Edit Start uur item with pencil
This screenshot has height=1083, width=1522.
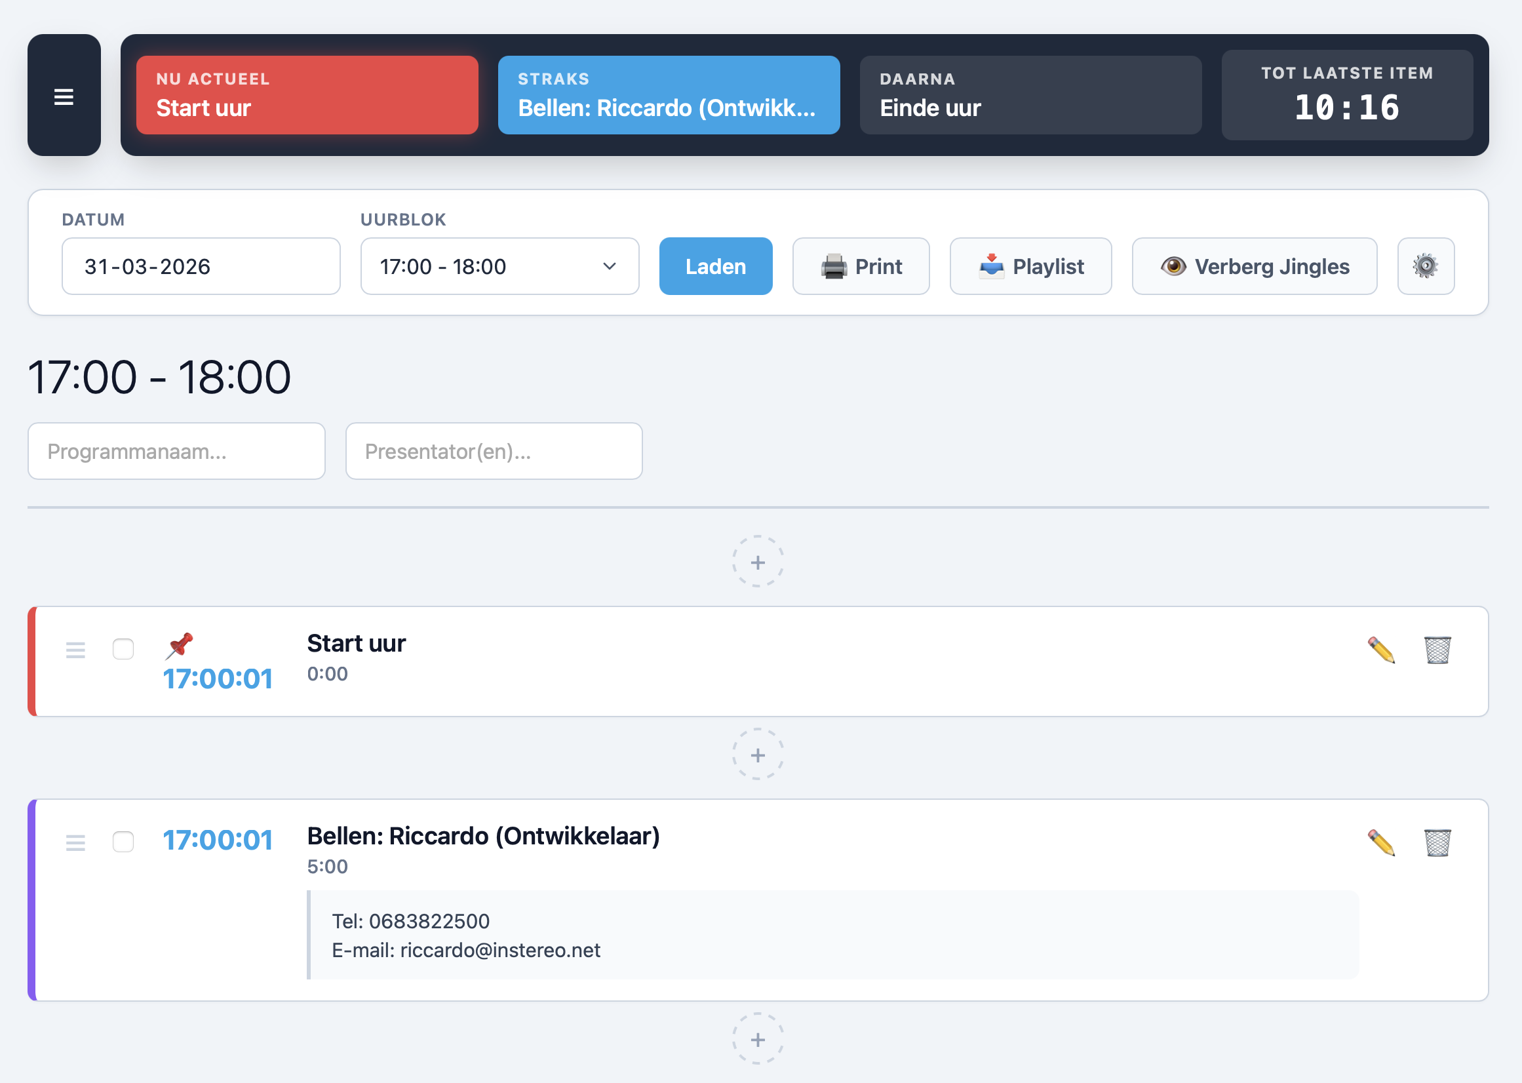1380,650
